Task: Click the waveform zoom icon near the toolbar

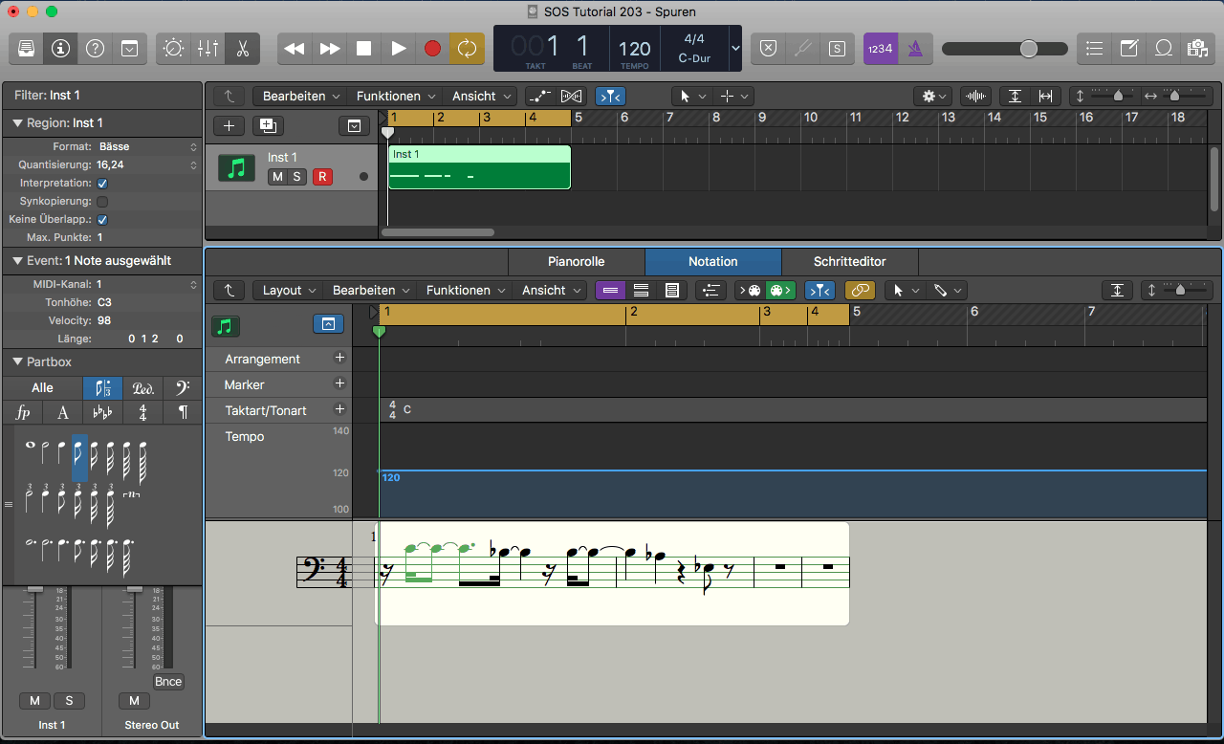Action: (974, 96)
